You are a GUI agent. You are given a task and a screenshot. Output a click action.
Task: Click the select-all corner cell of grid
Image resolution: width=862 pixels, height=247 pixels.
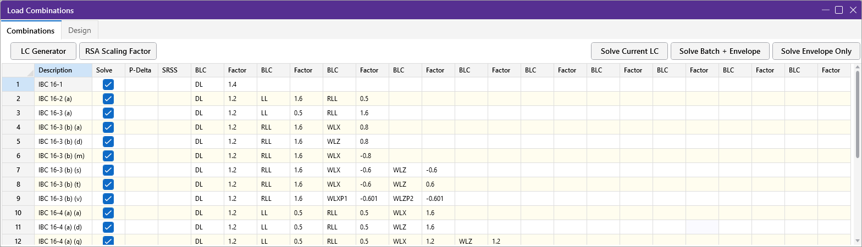[x=18, y=70]
